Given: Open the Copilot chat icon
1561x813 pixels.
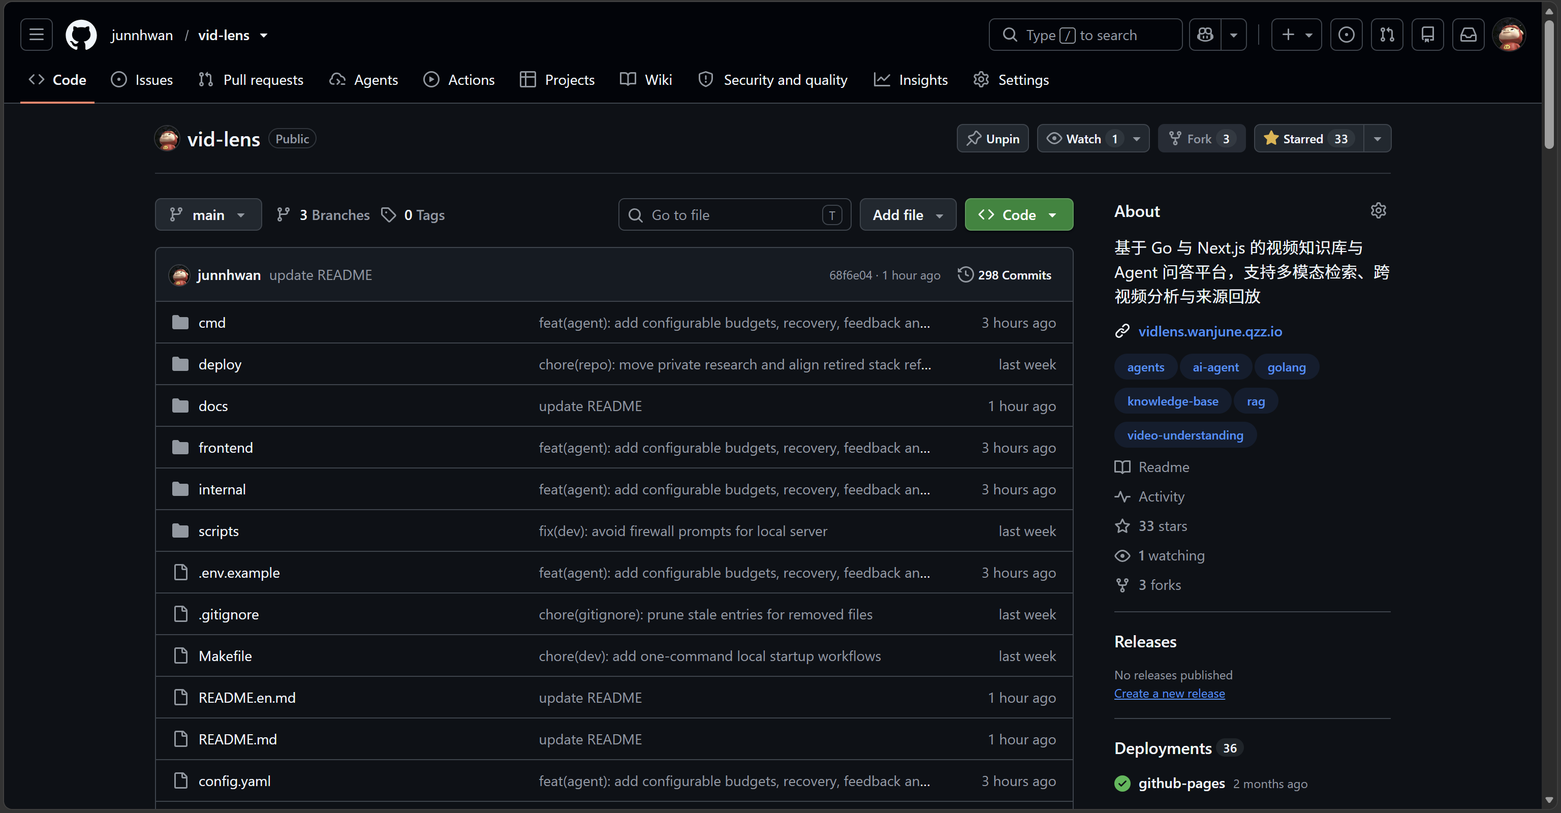Looking at the screenshot, I should point(1205,35).
